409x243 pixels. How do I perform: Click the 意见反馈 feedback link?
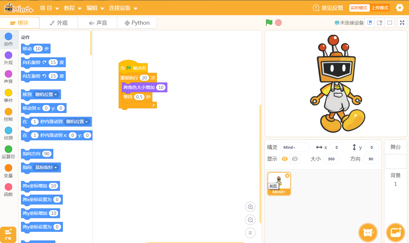click(332, 8)
